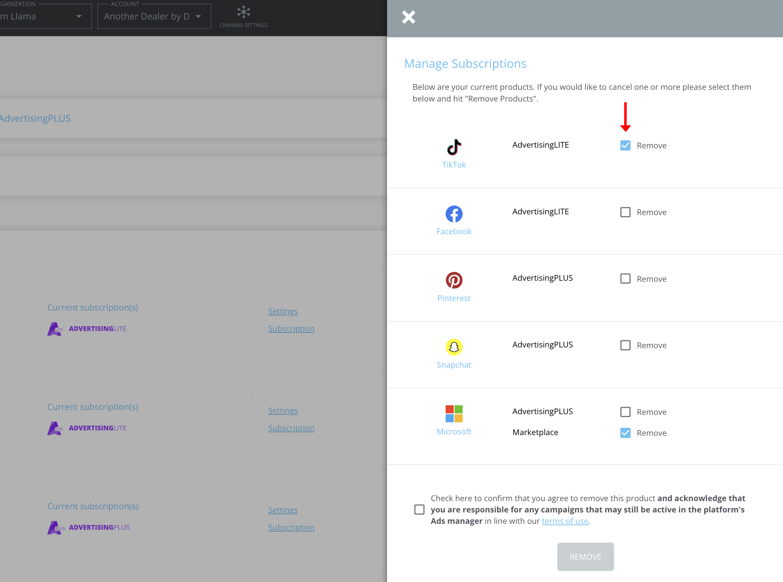This screenshot has height=582, width=783.
Task: Click the CHANNEL SETTINGS text label
Action: [243, 25]
